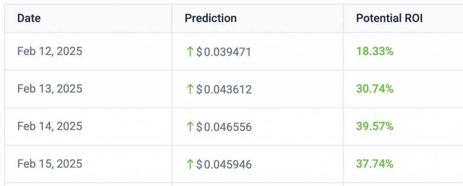Click the Potential ROI column header

(389, 19)
